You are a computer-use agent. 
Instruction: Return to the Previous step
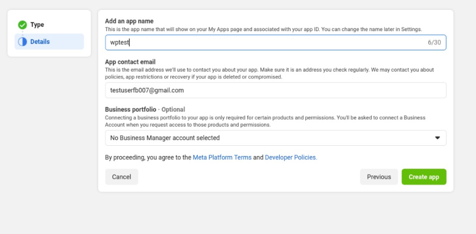[x=379, y=177]
